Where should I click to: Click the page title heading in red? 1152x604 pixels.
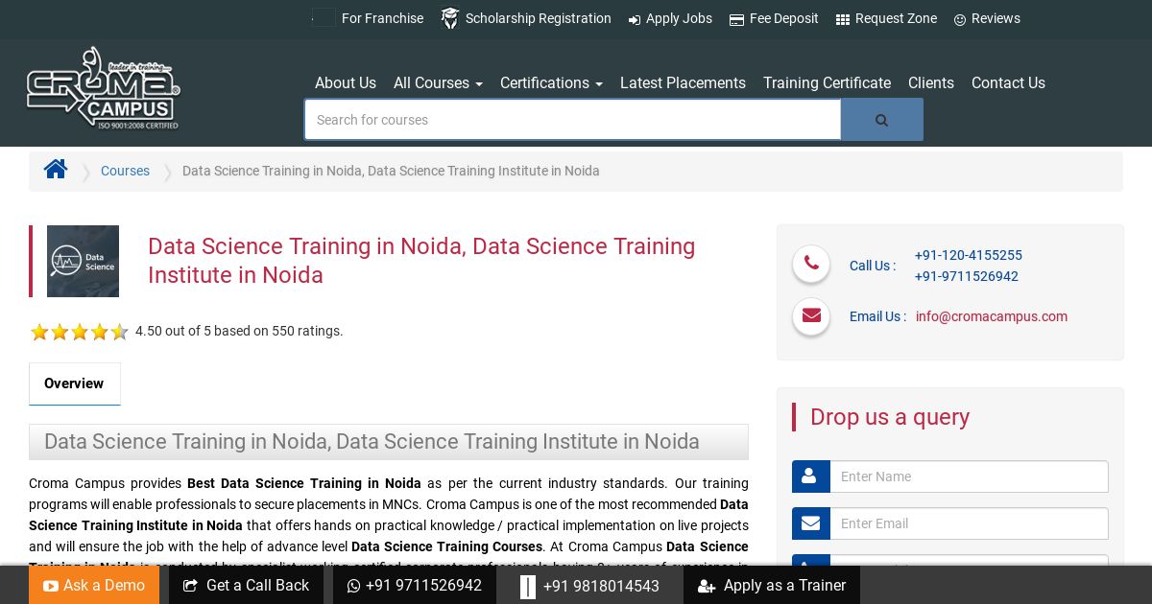point(421,261)
